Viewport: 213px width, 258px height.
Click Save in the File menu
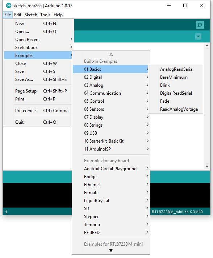(x=38, y=71)
